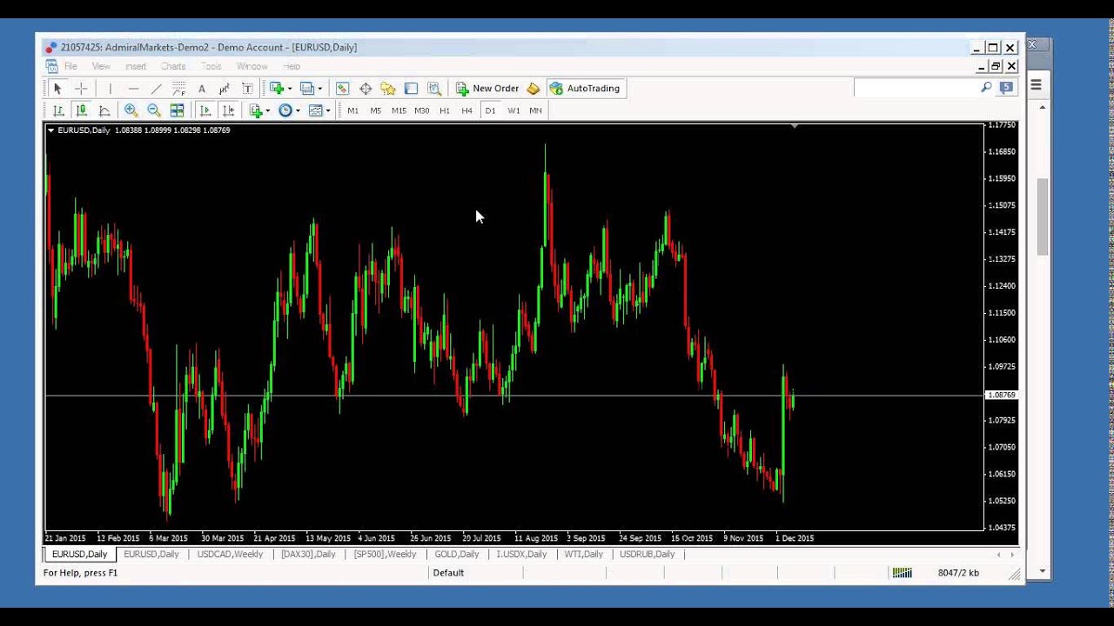Zoom in on the chart
Image resolution: width=1114 pixels, height=626 pixels.
click(131, 110)
